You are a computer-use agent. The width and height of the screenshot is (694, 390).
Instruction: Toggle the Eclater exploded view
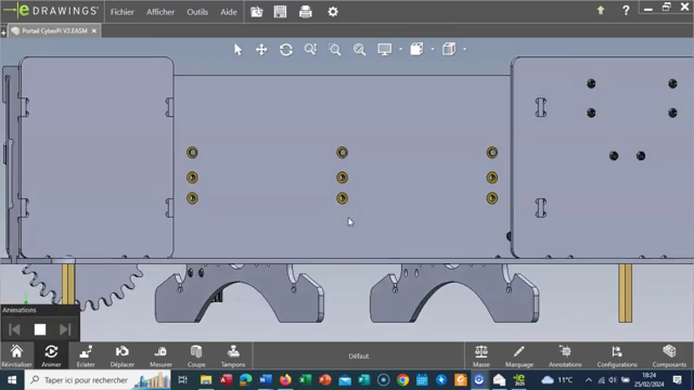pyautogui.click(x=86, y=355)
